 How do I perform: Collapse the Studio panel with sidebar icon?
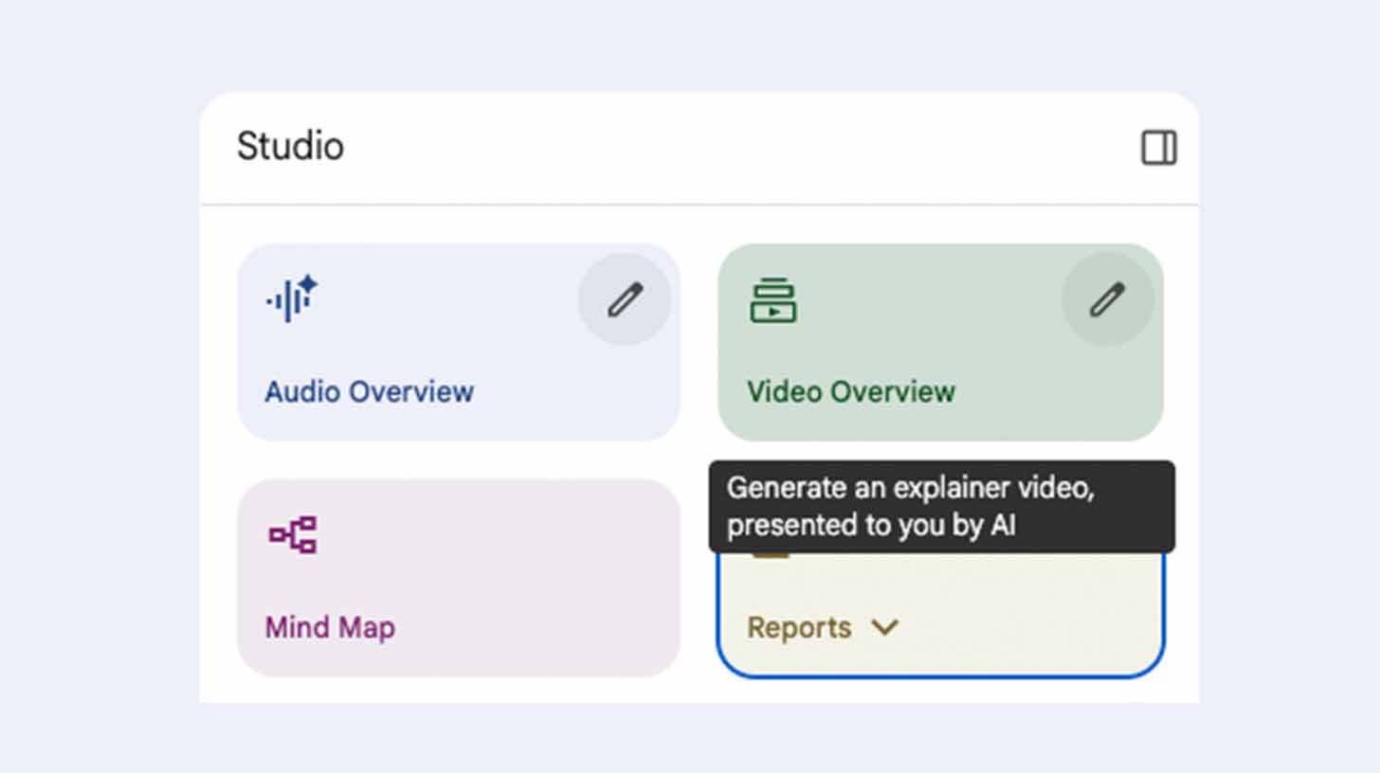(x=1158, y=149)
